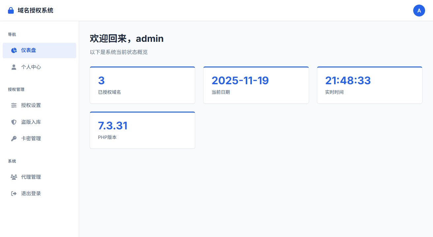Click the 欢迎回来，admin heading

(x=127, y=39)
